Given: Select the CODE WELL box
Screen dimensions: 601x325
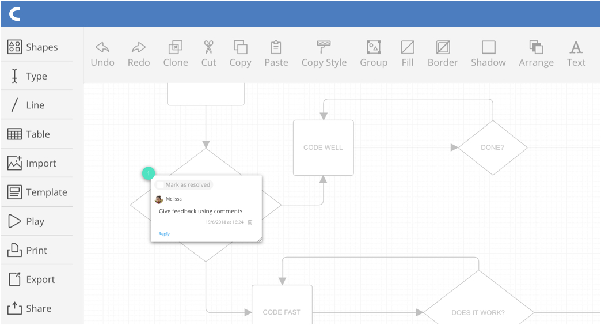Looking at the screenshot, I should pos(323,148).
